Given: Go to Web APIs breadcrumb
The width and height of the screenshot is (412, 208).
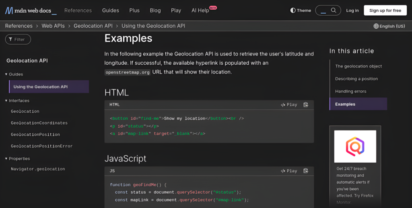Looking at the screenshot, I should [x=53, y=26].
